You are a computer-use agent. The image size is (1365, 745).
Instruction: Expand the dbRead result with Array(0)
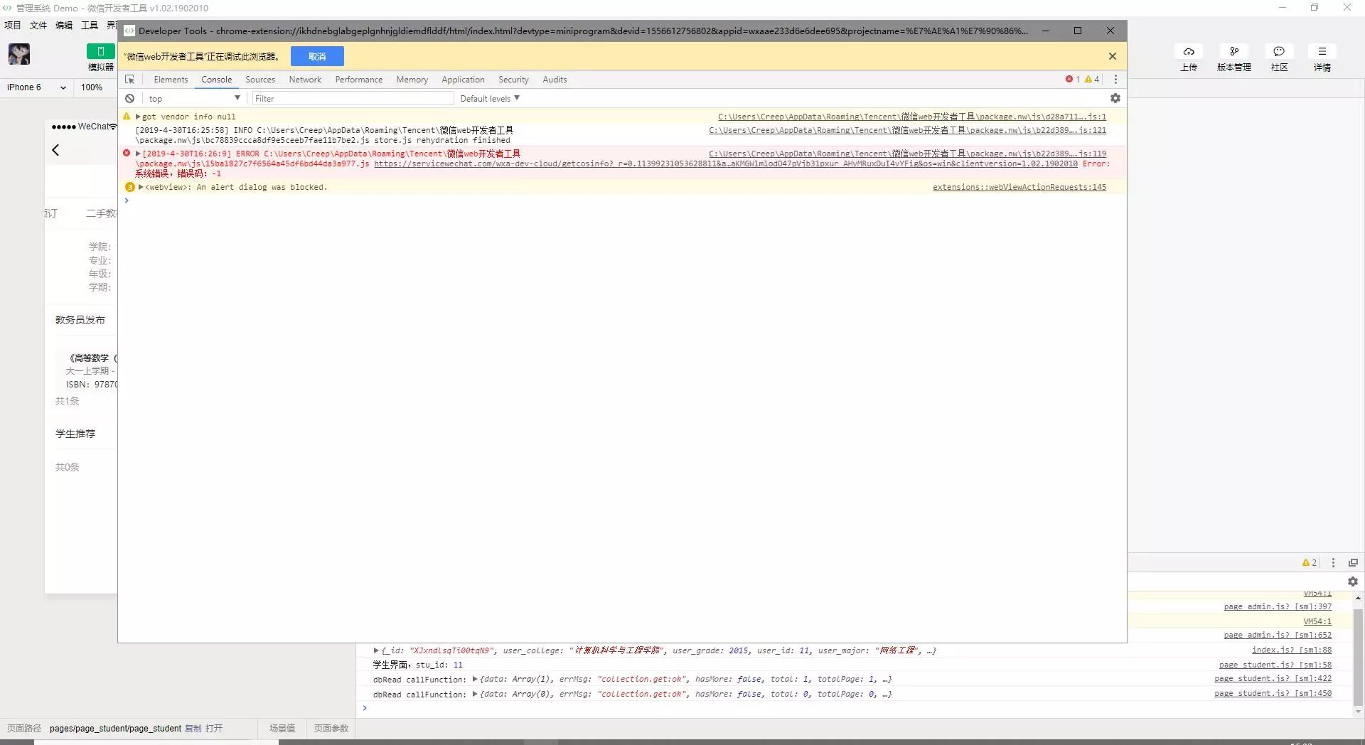[475, 695]
